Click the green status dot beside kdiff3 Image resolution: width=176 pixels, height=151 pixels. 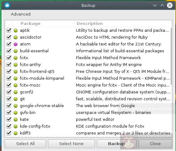coord(16,133)
